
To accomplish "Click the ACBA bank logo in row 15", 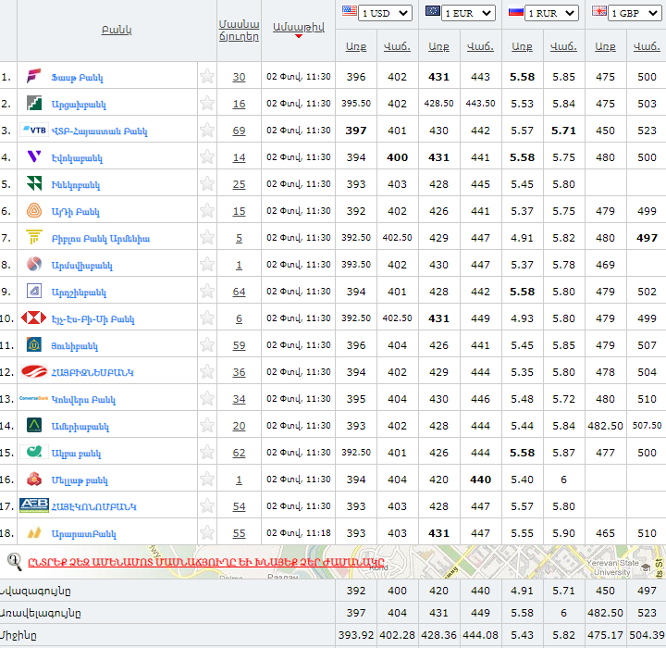I will coord(34,452).
